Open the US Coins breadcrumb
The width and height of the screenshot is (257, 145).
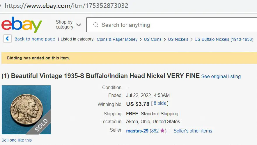click(153, 39)
